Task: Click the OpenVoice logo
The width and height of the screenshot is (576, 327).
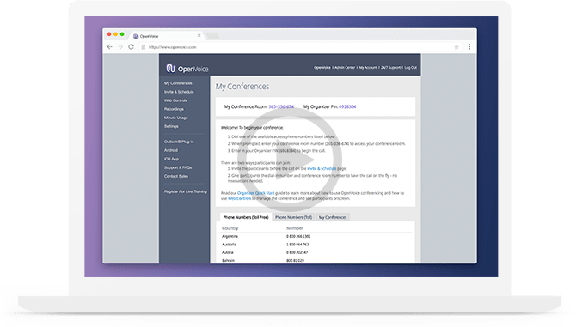Action: (x=187, y=69)
